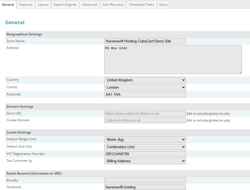Image resolution: width=250 pixels, height=190 pixels.
Task: Click the Facebook account field
Action: (x=145, y=187)
